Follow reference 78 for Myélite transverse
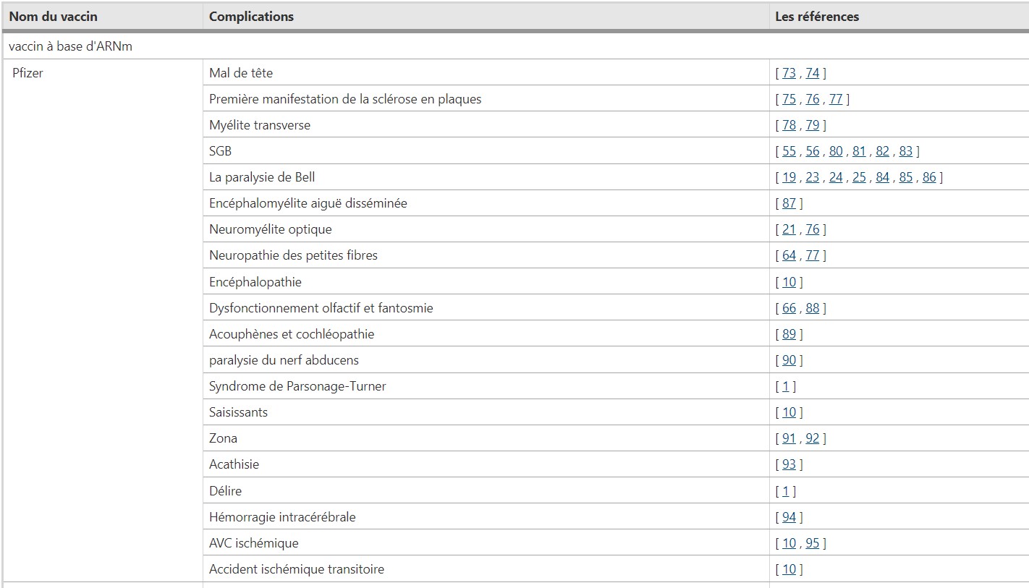 click(789, 125)
